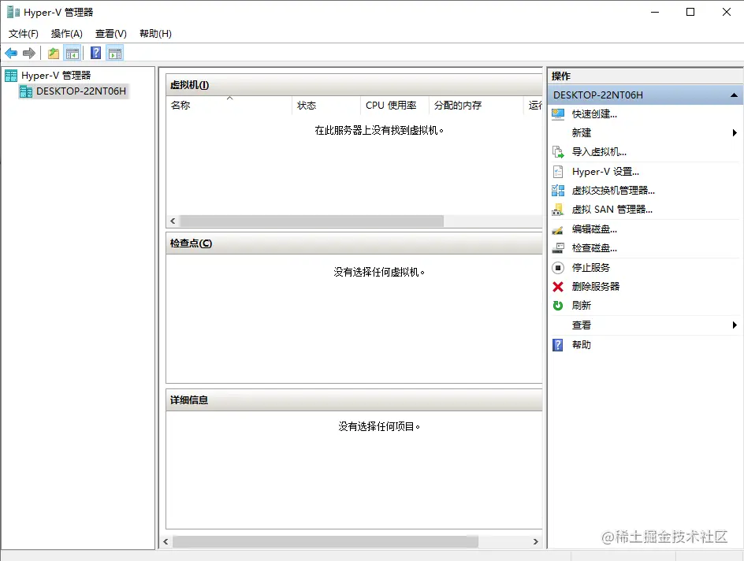The image size is (744, 561).
Task: Sort by the CPU 使用率 column header
Action: pyautogui.click(x=395, y=106)
